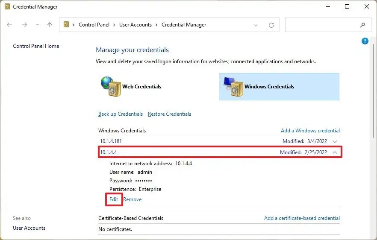Go up one folder level
This screenshot has height=240, width=377.
(x=50, y=25)
